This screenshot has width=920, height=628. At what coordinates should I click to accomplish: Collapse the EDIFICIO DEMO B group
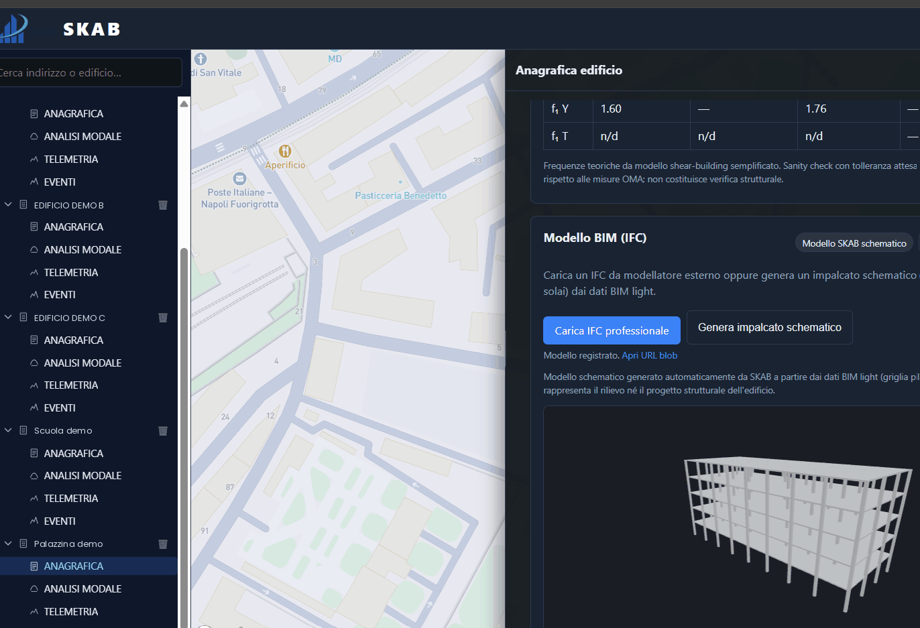click(8, 204)
